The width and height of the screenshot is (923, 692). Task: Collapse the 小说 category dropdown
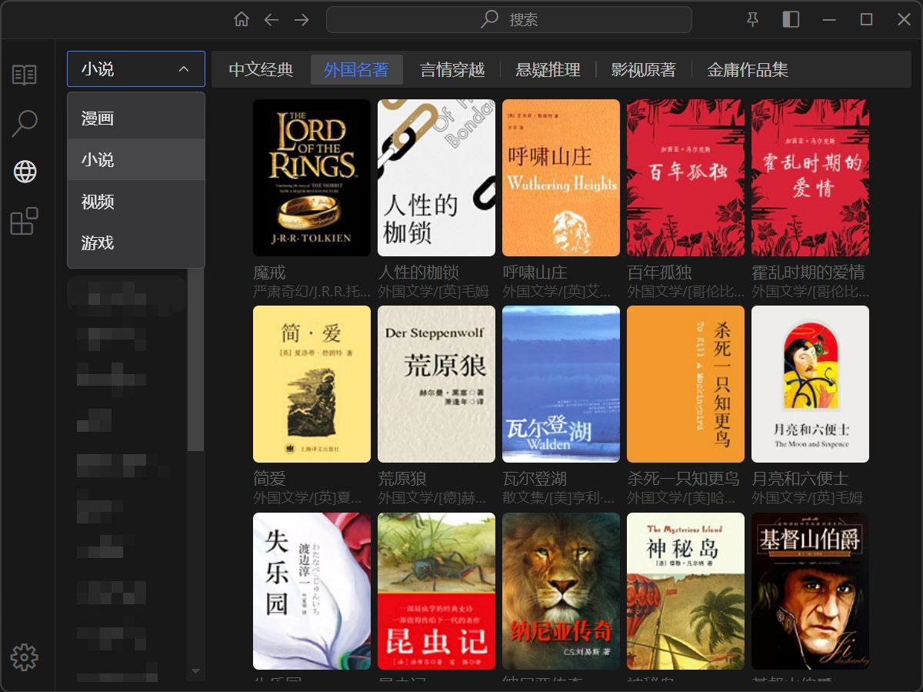(x=136, y=69)
